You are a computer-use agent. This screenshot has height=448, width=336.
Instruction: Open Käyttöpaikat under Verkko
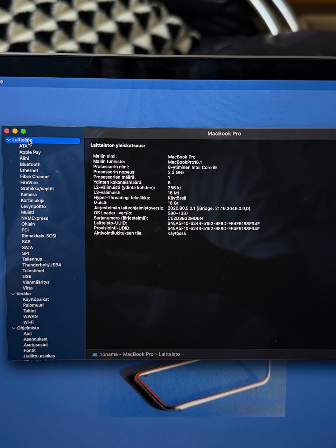tap(36, 300)
